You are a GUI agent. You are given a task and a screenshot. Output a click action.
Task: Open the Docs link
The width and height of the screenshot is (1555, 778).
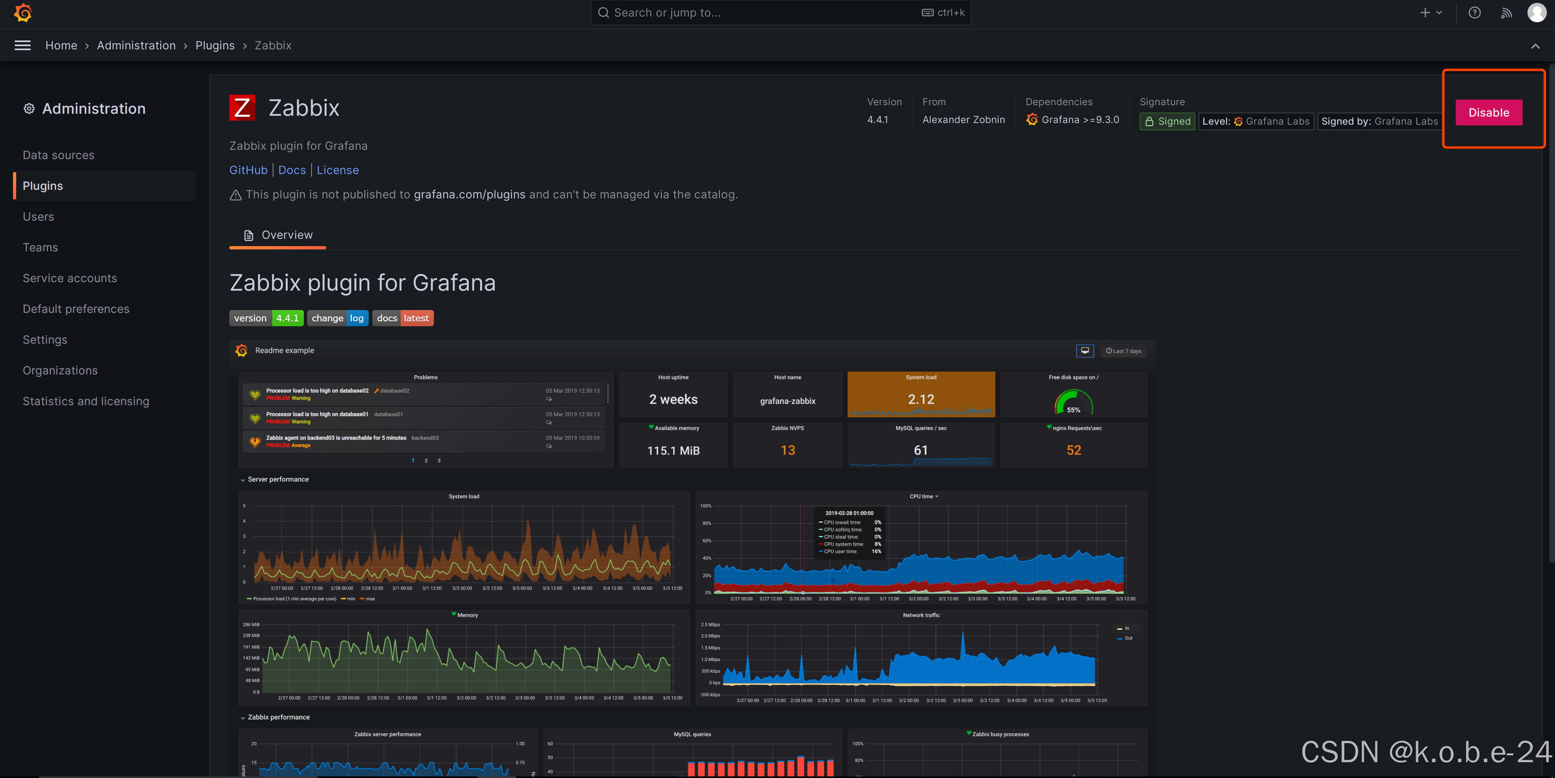pyautogui.click(x=292, y=170)
